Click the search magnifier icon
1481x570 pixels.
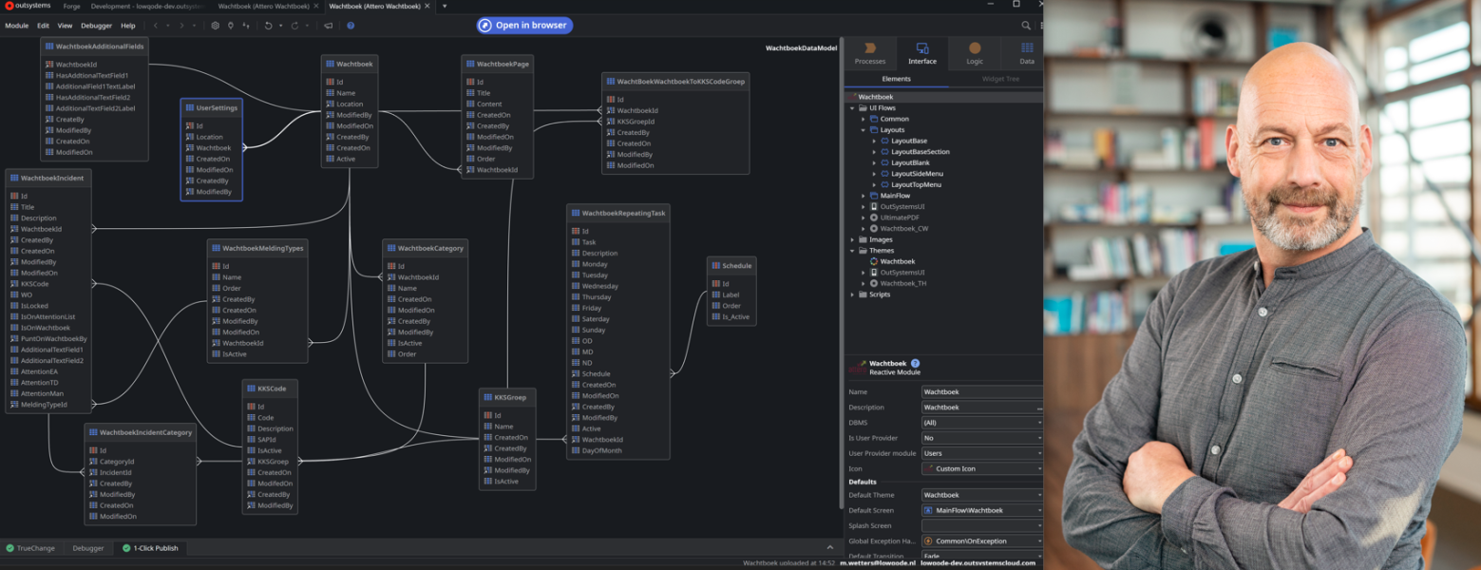[x=1026, y=26]
